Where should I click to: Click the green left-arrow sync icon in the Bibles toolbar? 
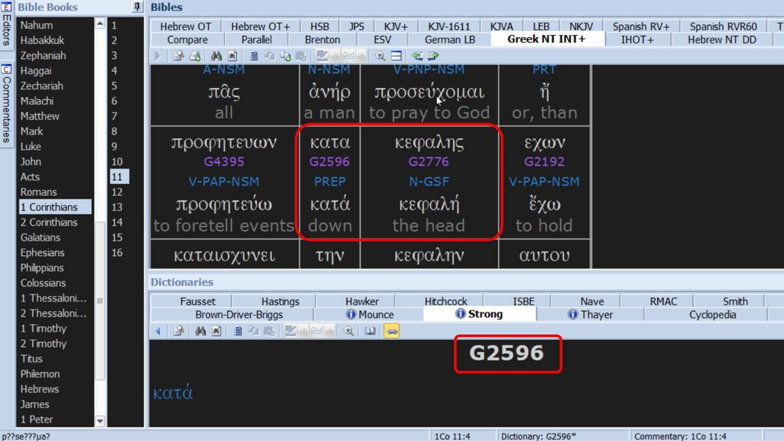[x=417, y=56]
